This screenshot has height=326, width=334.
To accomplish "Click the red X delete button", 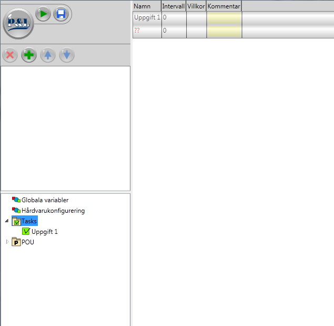I will click(x=10, y=55).
